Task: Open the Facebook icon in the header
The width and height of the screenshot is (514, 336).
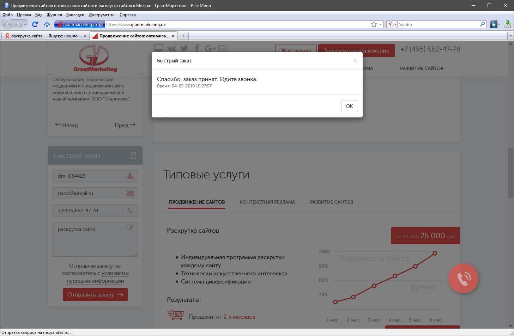Action: pyautogui.click(x=197, y=48)
